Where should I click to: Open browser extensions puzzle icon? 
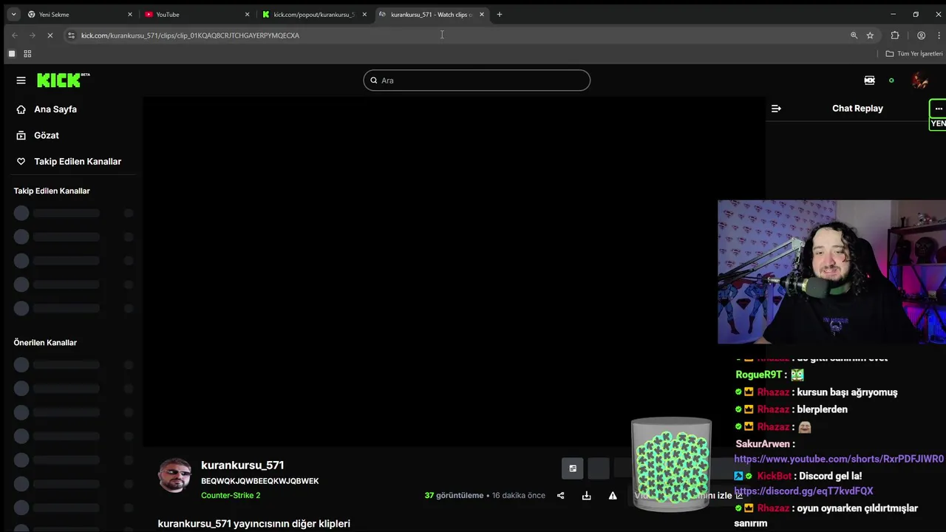point(895,35)
